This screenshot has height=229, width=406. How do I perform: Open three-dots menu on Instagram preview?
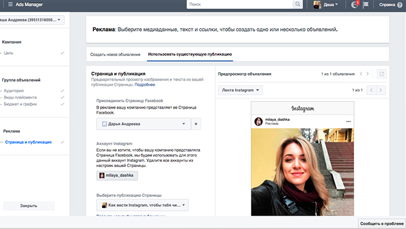click(348, 122)
